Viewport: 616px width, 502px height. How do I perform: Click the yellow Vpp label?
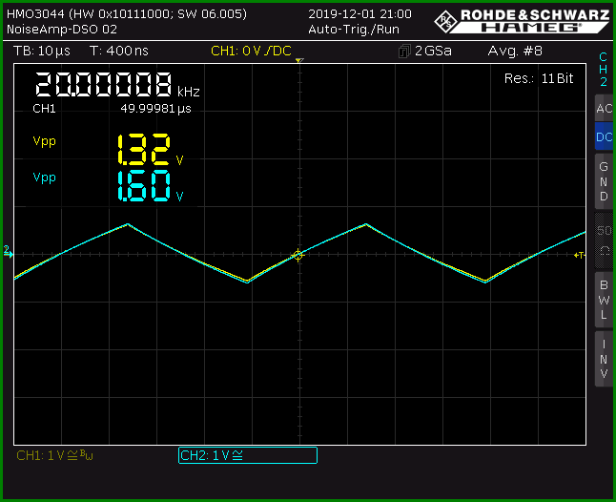45,141
